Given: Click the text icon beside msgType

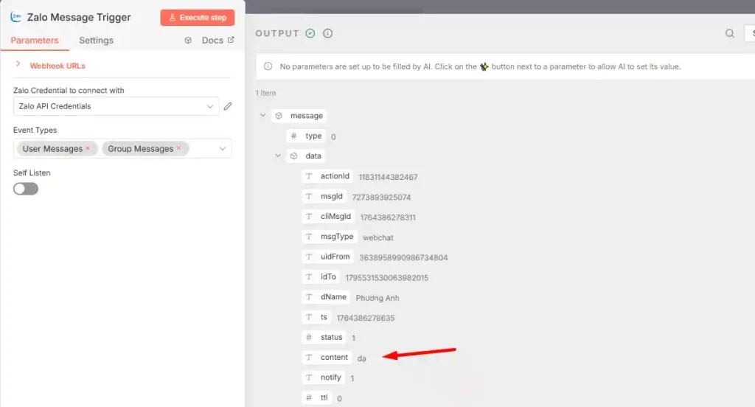Looking at the screenshot, I should point(309,237).
